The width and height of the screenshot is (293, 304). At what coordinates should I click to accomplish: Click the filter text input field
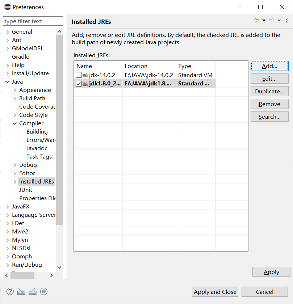pos(33,21)
